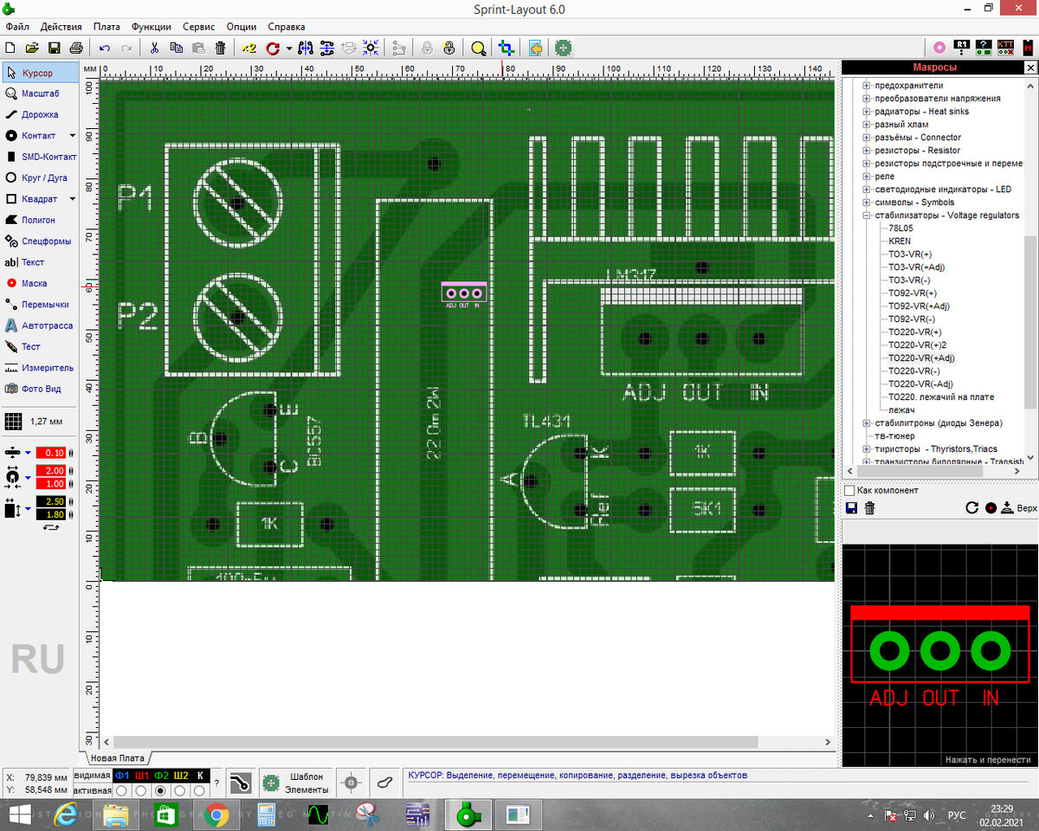Cut the selection with the scissors icon
The width and height of the screenshot is (1039, 831).
154,48
